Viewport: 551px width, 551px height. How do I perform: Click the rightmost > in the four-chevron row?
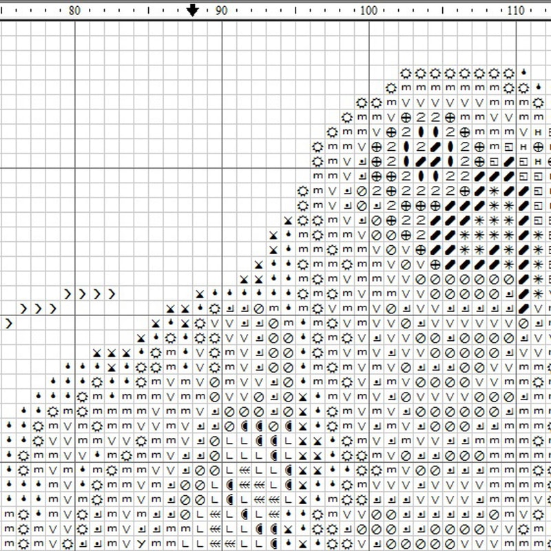(x=112, y=293)
